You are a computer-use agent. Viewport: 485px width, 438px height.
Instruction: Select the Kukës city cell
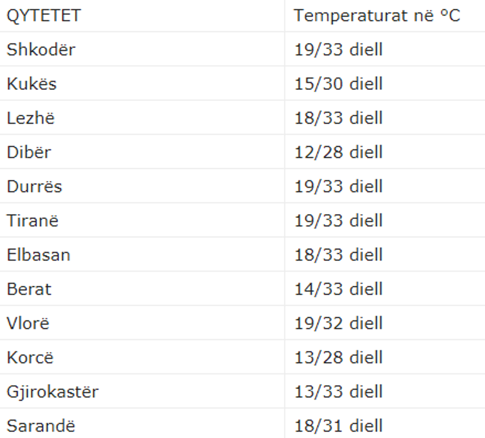click(x=32, y=84)
